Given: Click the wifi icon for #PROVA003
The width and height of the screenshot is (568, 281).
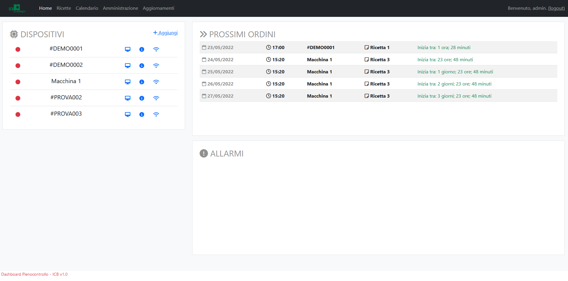Looking at the screenshot, I should coord(156,114).
